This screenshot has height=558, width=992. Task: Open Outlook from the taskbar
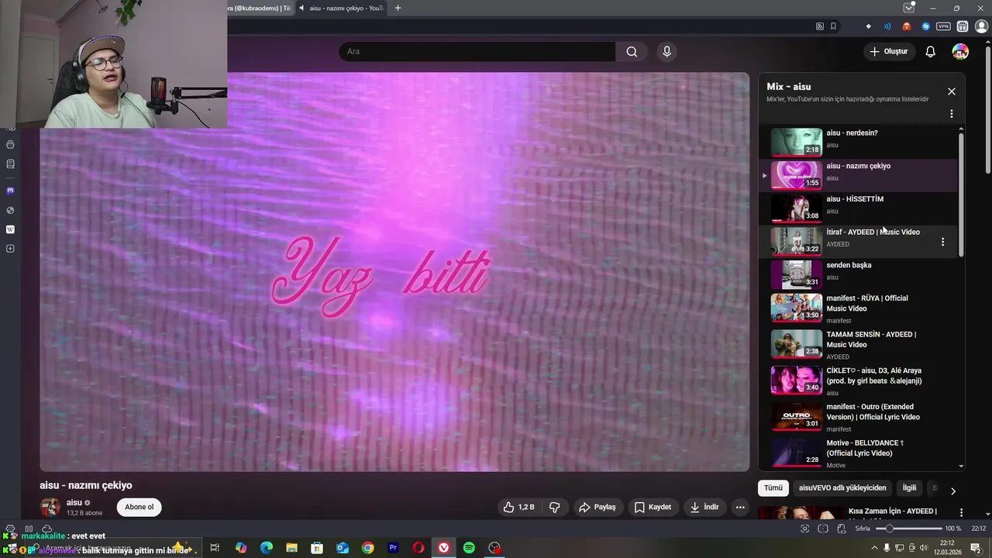[342, 548]
